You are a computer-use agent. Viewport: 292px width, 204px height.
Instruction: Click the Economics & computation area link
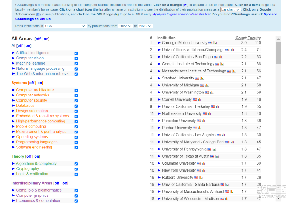click(38, 201)
